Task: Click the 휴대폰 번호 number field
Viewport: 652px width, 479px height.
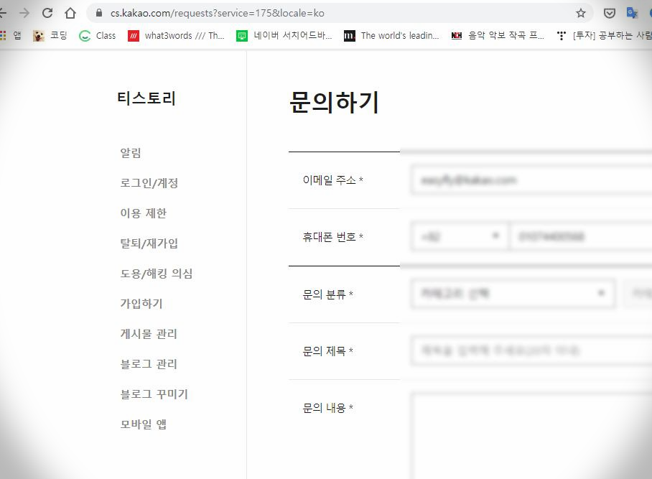Action: coord(582,236)
